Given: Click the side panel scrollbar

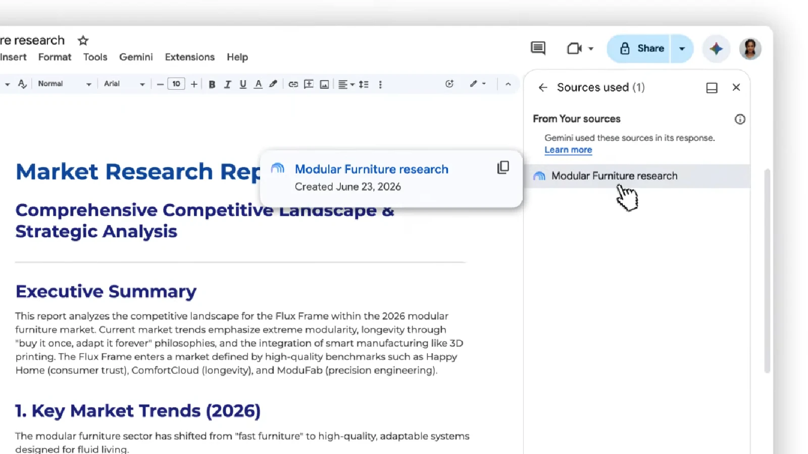Looking at the screenshot, I should tap(767, 270).
